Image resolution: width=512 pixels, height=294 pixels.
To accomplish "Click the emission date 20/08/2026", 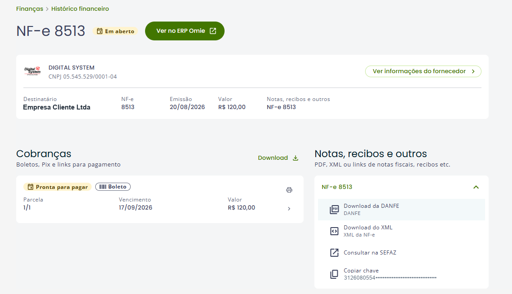I will tap(187, 107).
